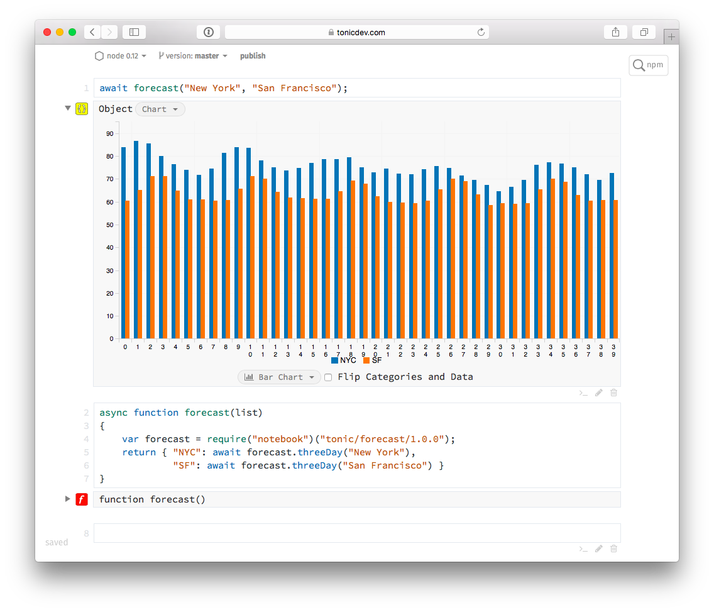Viewport: 714px width, 612px height.
Task: Click the require("notebook") code line
Action: (288, 439)
